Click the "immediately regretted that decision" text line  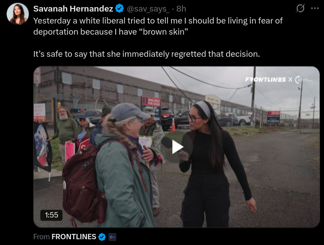pyautogui.click(x=147, y=54)
